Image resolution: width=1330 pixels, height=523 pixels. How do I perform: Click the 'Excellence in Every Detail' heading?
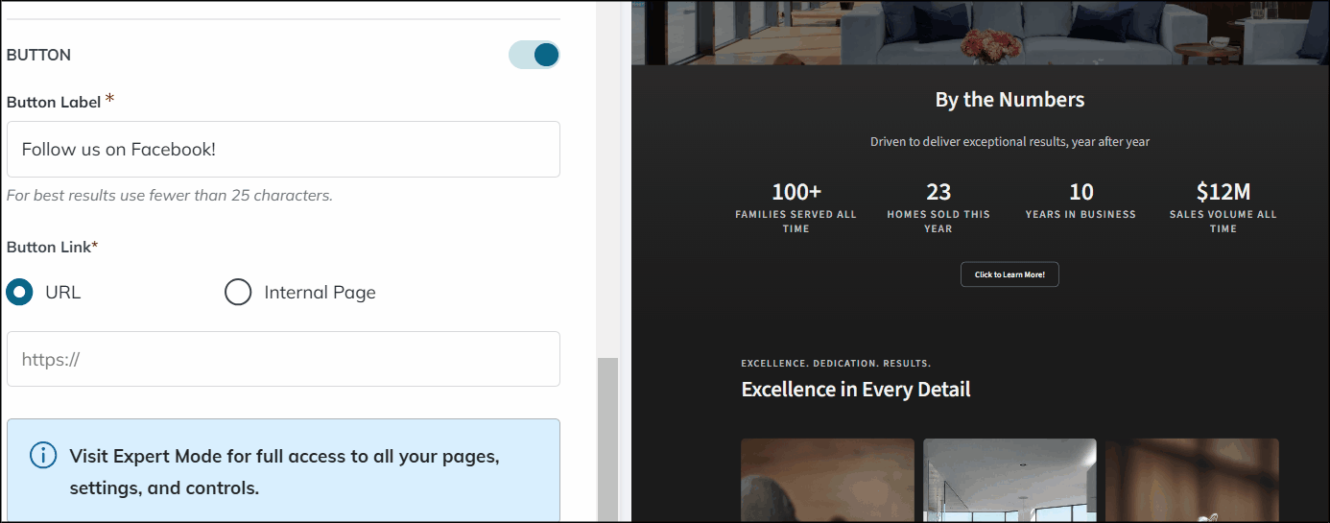click(x=856, y=389)
